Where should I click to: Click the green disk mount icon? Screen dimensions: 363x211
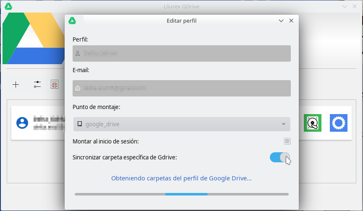tap(313, 123)
